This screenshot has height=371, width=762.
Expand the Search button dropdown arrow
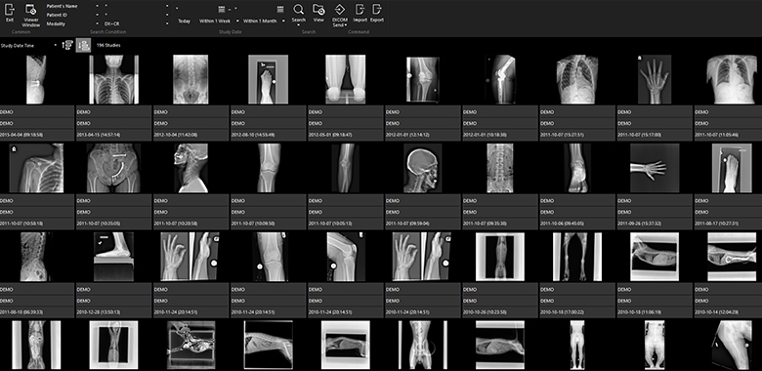(x=298, y=25)
